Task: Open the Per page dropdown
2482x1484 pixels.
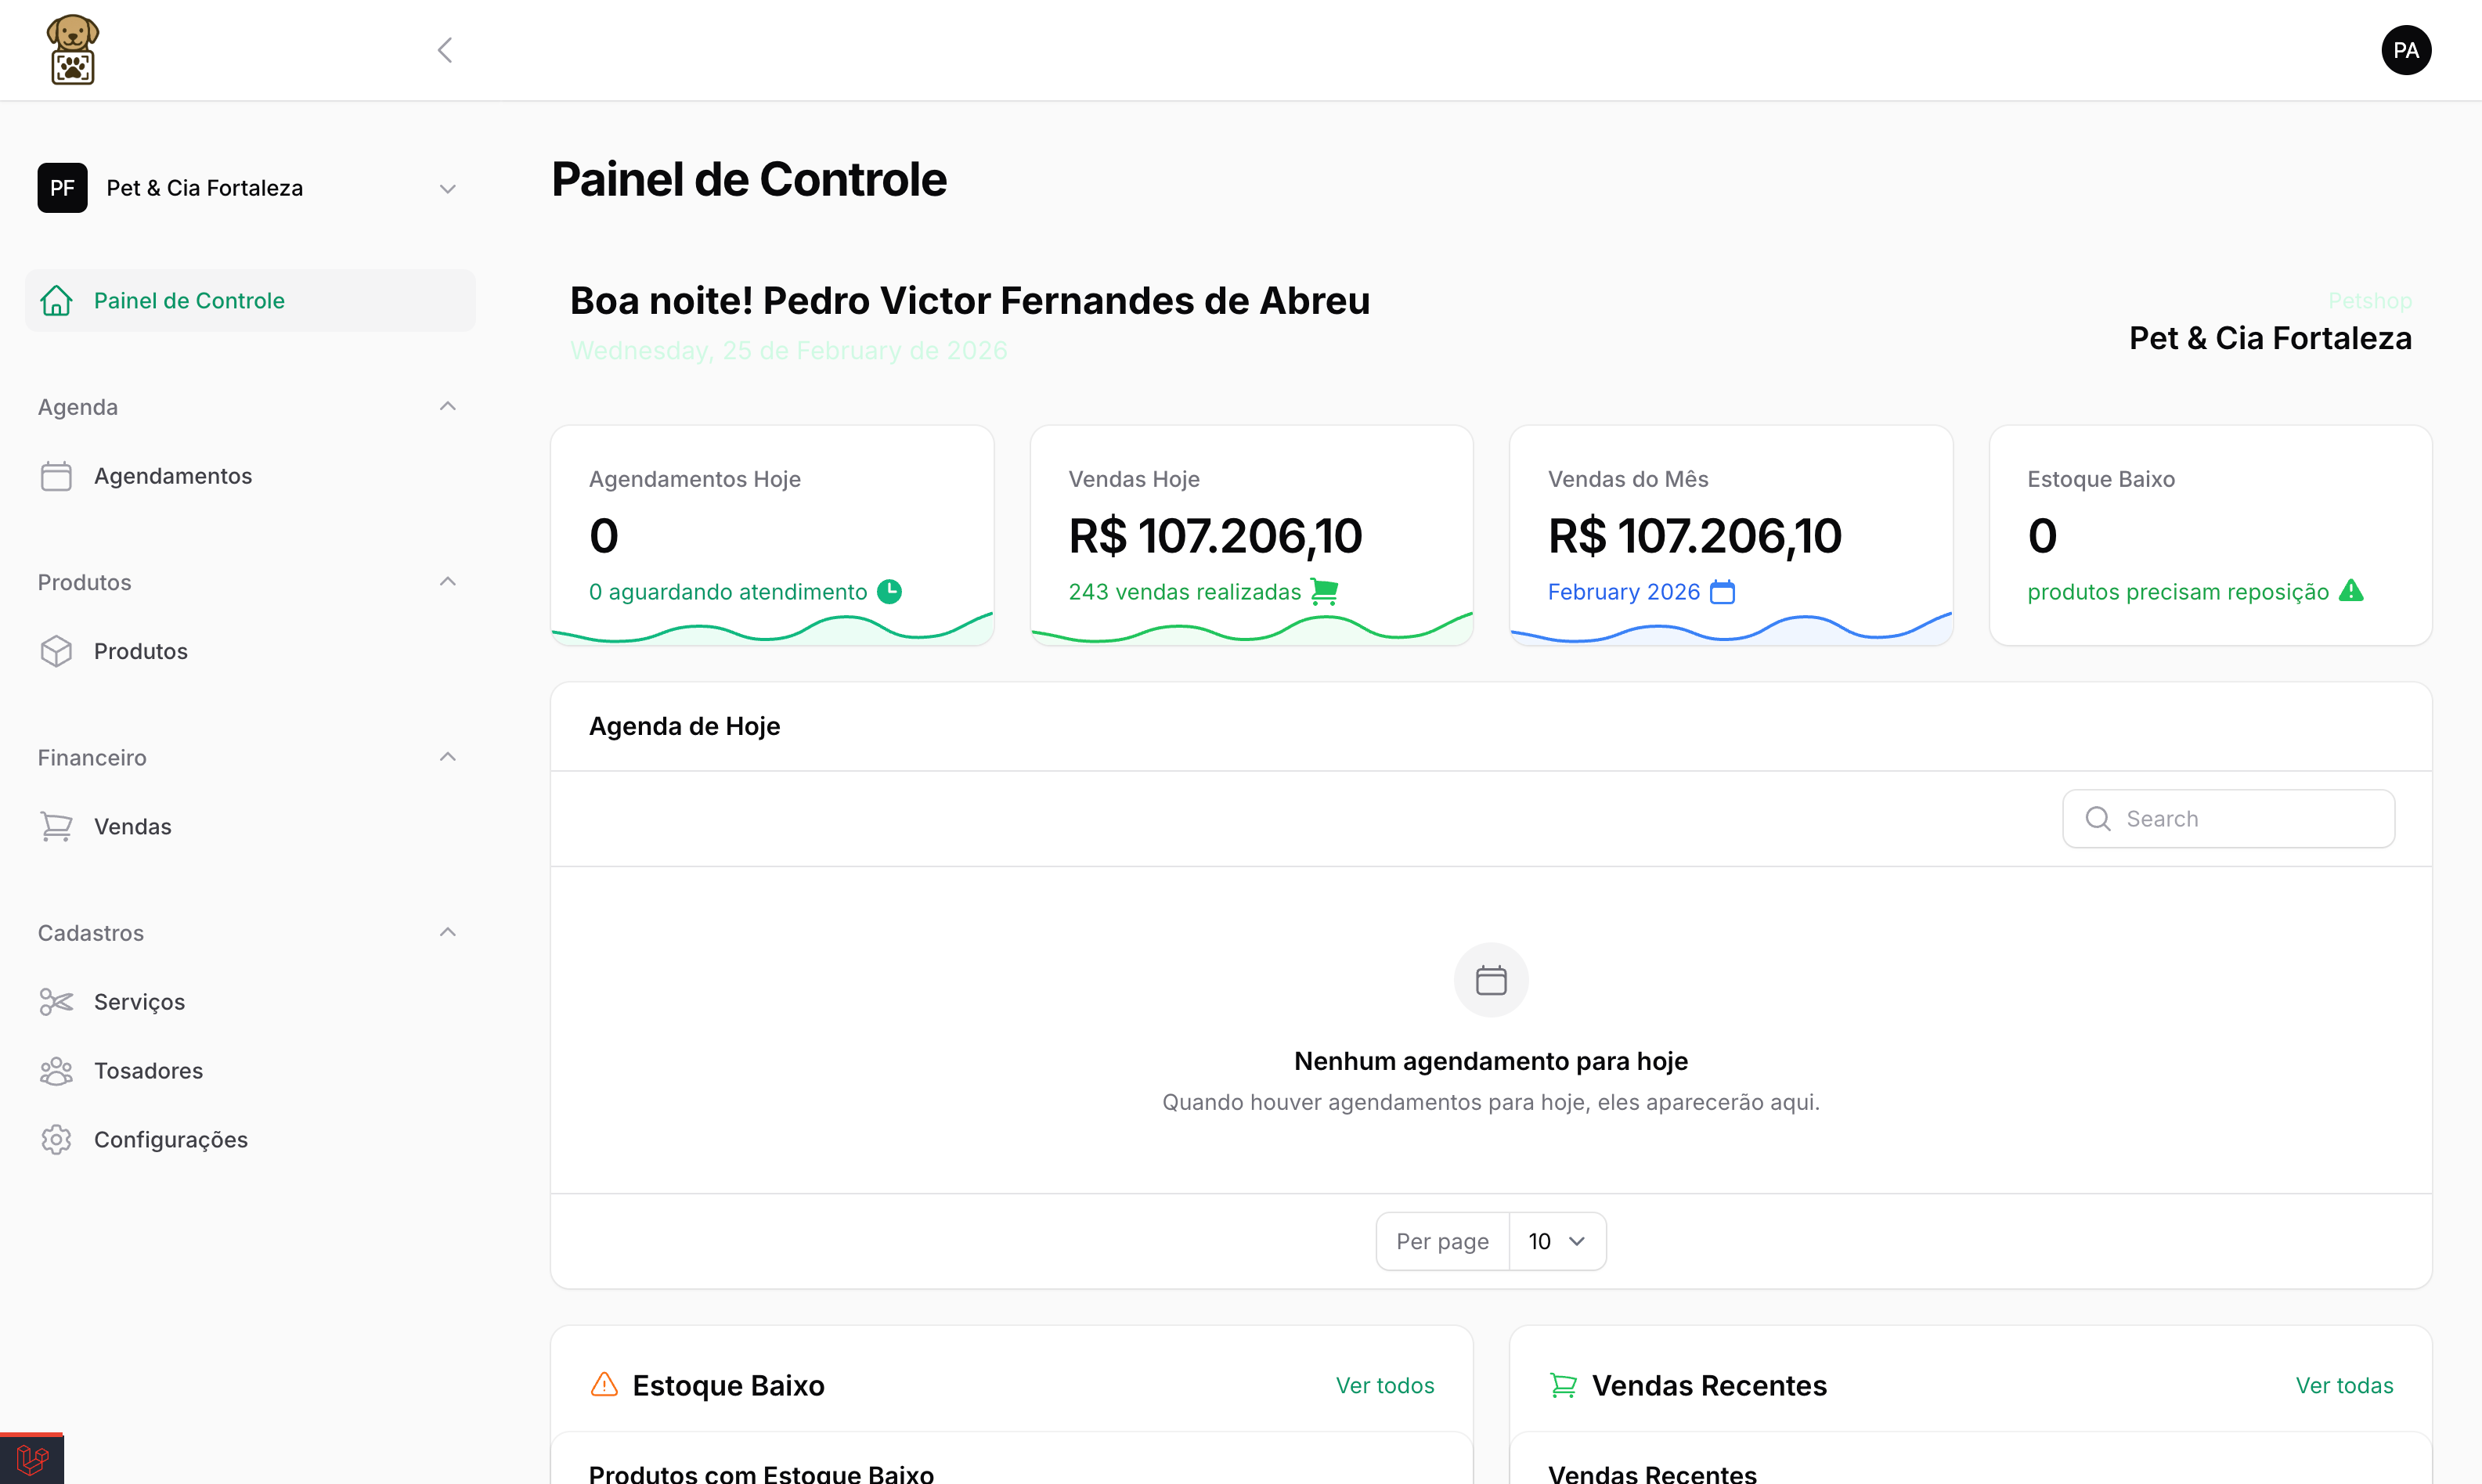Action: [1557, 1241]
